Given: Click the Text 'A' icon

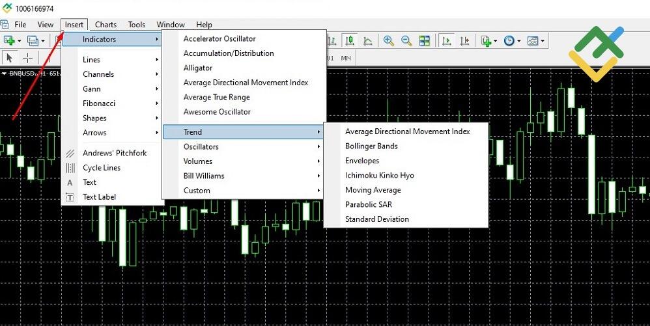Looking at the screenshot, I should point(70,183).
